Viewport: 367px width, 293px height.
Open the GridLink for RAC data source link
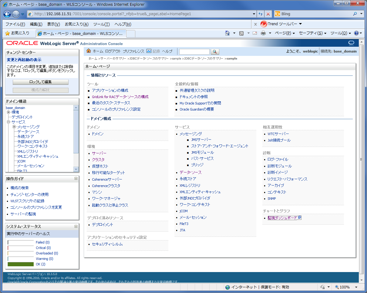(120, 97)
